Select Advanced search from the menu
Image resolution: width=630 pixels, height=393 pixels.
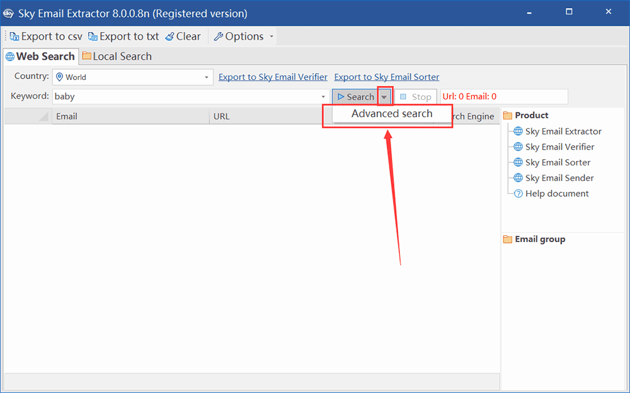point(391,114)
